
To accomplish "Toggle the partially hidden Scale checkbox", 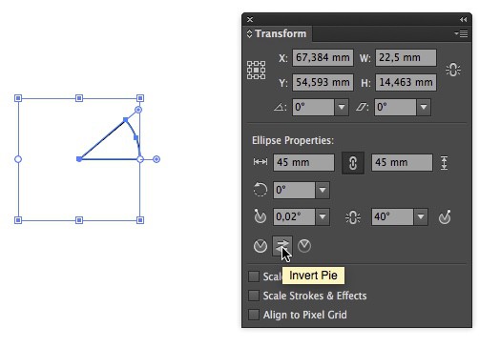I will (x=254, y=276).
